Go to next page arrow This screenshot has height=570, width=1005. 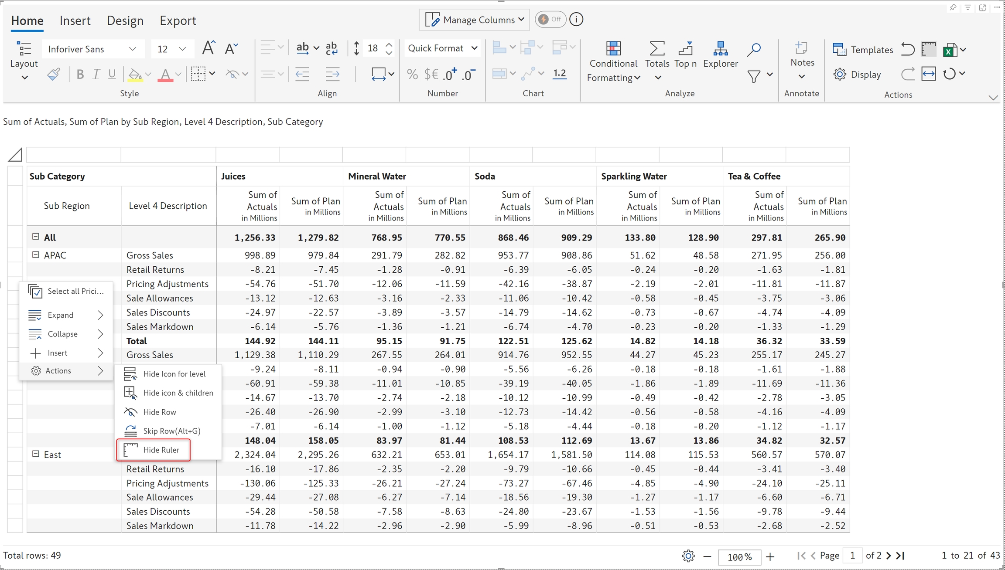click(889, 556)
